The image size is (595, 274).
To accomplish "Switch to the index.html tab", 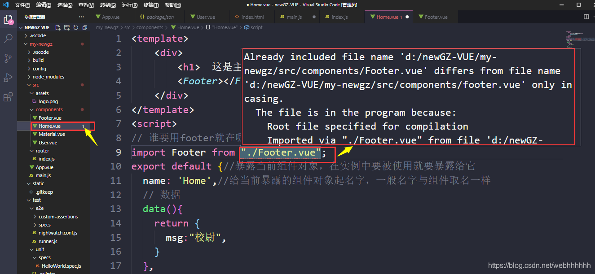I will [x=252, y=17].
